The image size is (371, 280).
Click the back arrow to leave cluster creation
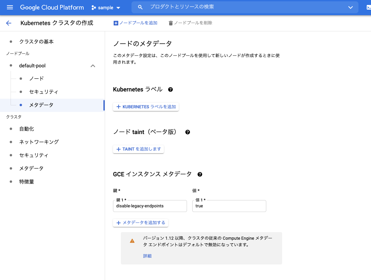coord(8,23)
